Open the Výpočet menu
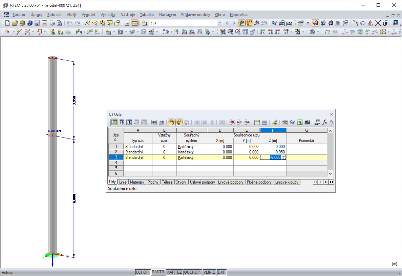The image size is (402, 276). click(88, 15)
